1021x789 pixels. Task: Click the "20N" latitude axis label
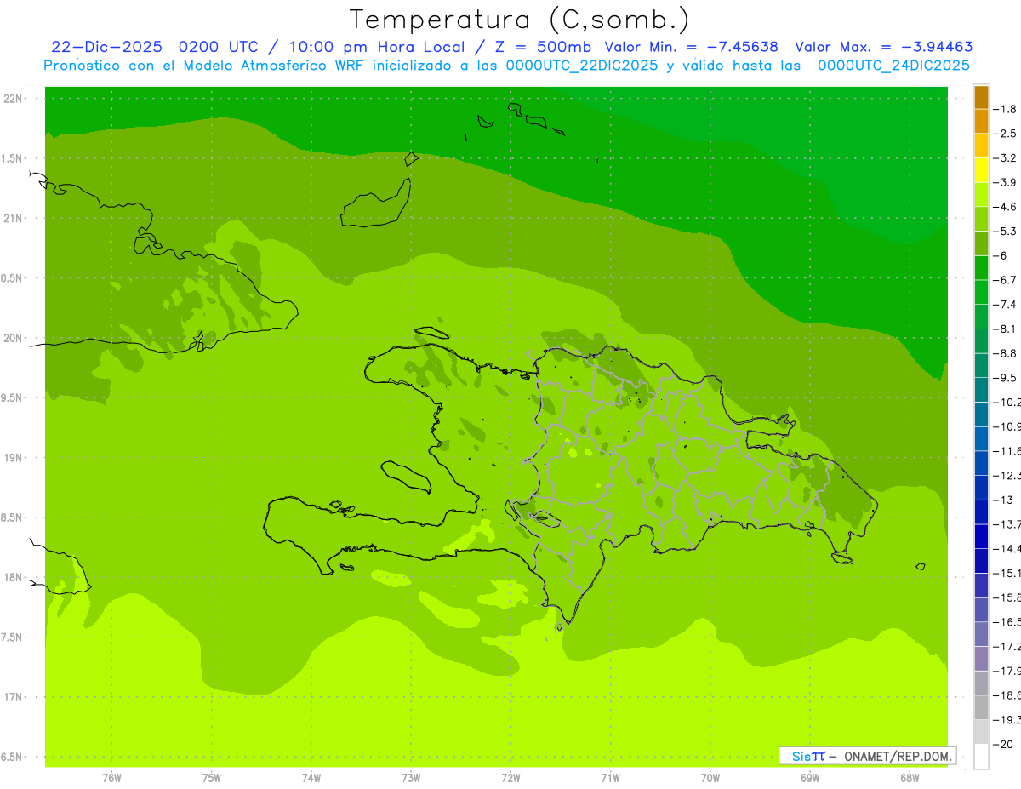14,338
